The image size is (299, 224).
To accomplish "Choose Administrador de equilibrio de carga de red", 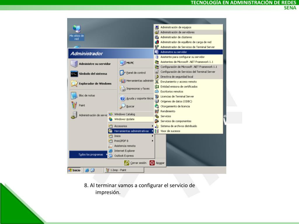I will (188, 42).
